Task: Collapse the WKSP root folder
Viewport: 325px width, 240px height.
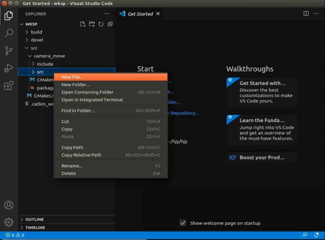Action: 22,24
